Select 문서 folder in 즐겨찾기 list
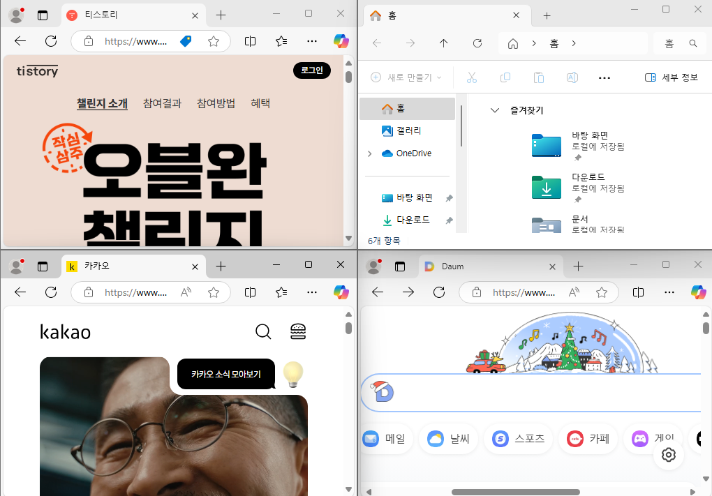 (x=579, y=224)
